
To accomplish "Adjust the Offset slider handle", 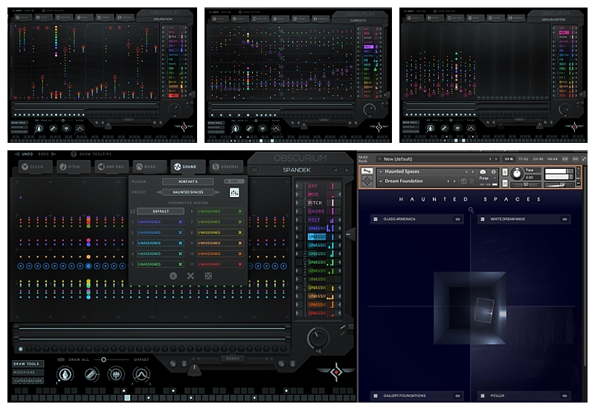I will point(103,359).
